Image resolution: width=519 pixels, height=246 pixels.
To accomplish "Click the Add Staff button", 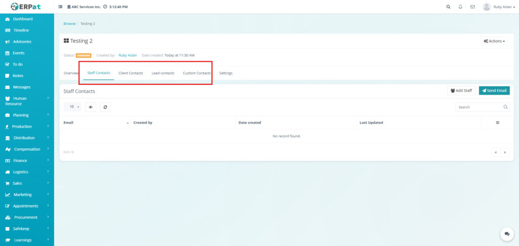I will coord(461,91).
